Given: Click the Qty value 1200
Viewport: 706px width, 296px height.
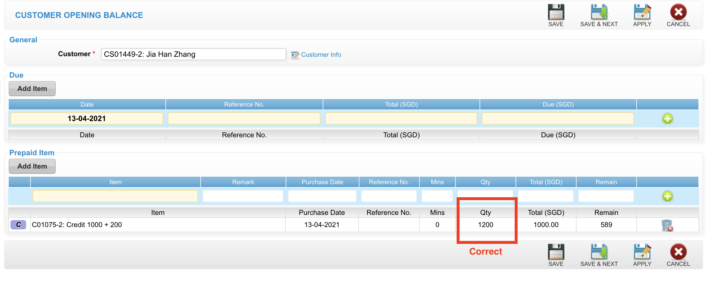Looking at the screenshot, I should click(485, 225).
